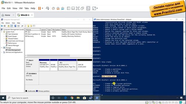This screenshot has height=104, width=186.
Task: Toggle the thumbnail bar icon in VMware
Action: pos(73,8)
